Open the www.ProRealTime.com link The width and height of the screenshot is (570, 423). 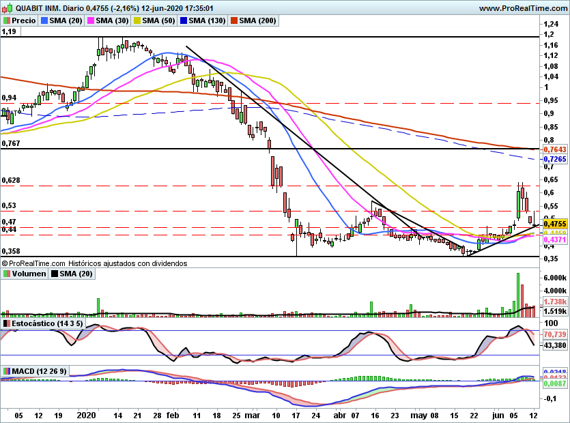(523, 8)
